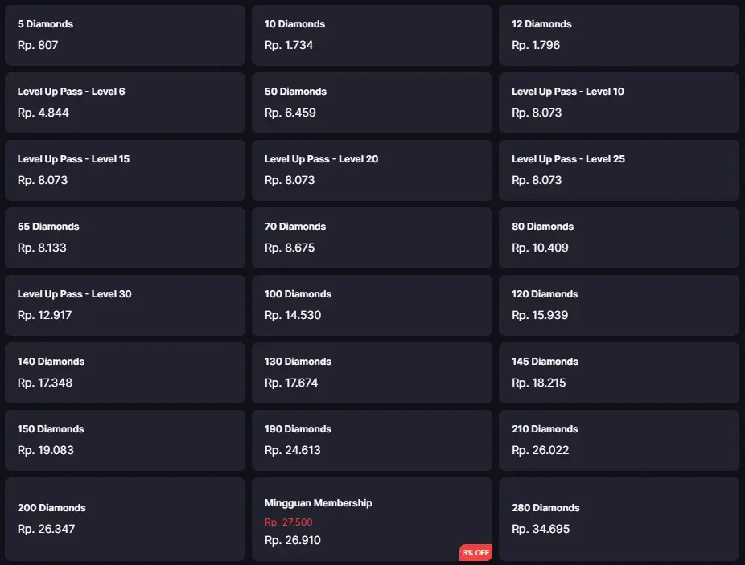Image resolution: width=745 pixels, height=565 pixels.
Task: Pick the 190 Diamonds option
Action: [x=372, y=440]
